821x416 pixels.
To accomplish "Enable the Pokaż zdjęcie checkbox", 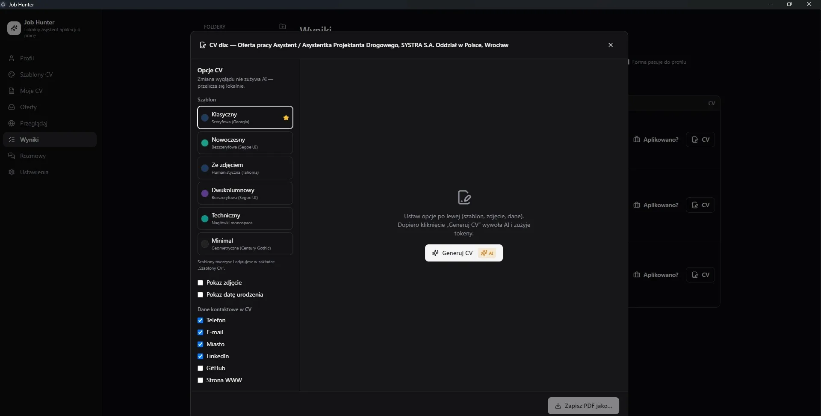I will tap(200, 283).
